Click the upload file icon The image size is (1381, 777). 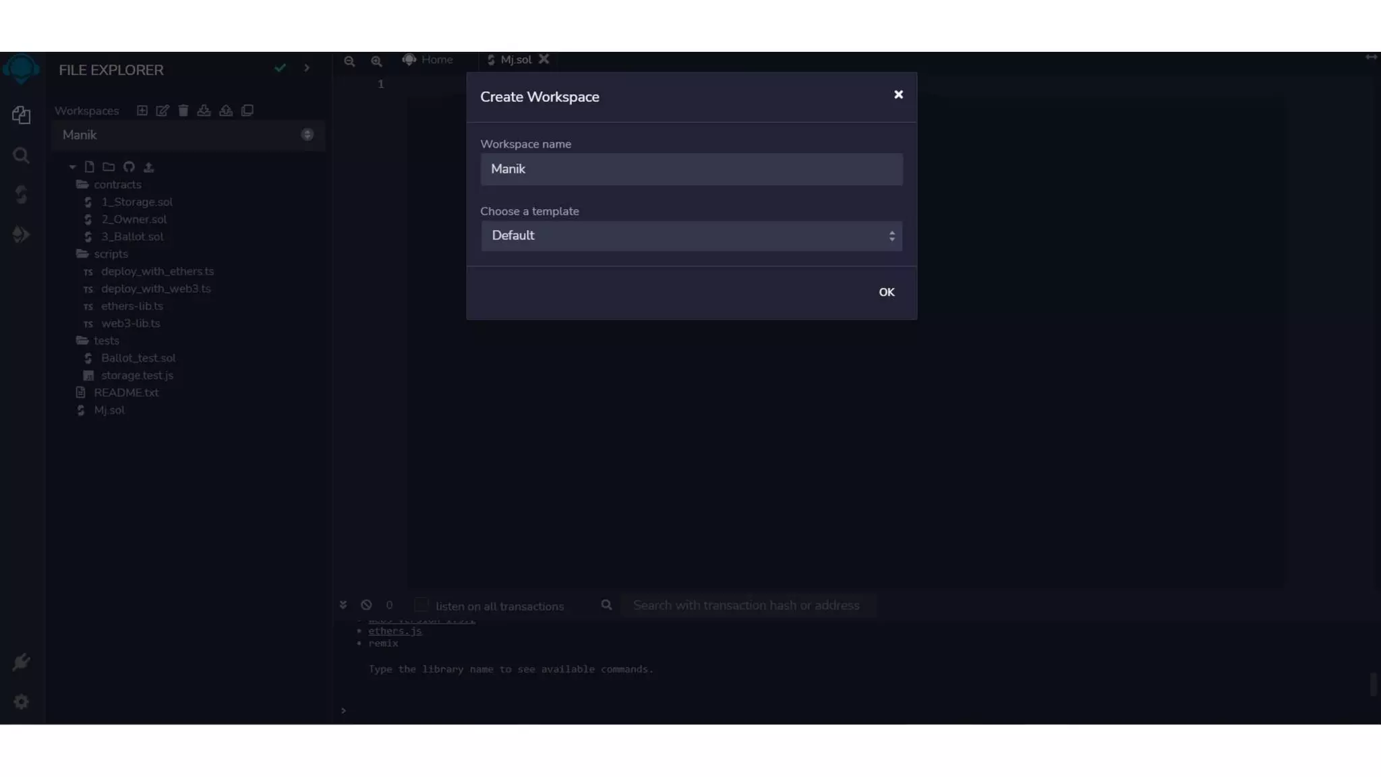click(x=149, y=167)
